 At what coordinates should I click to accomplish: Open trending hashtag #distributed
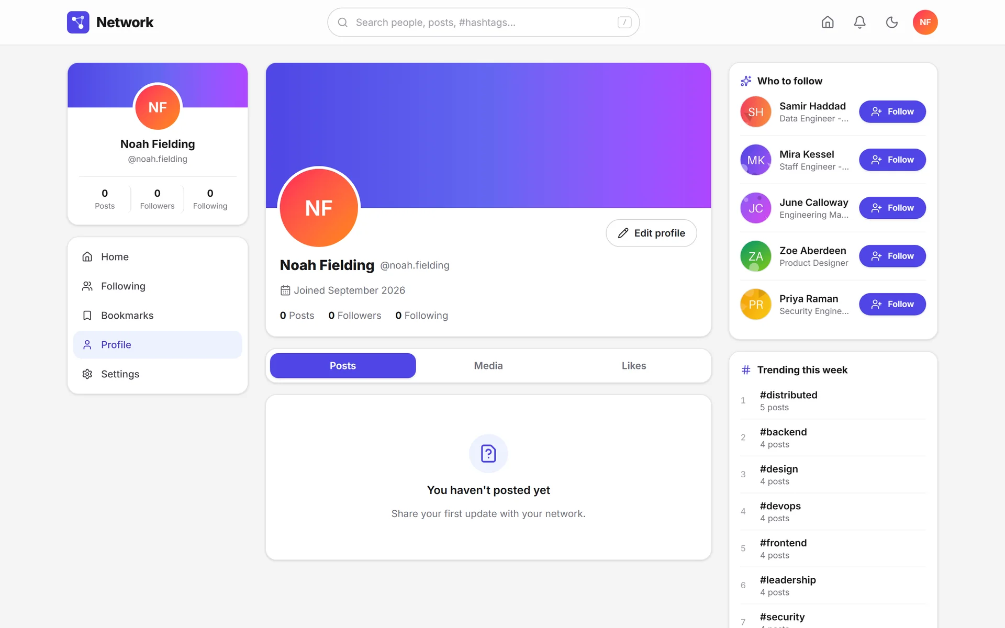point(788,395)
